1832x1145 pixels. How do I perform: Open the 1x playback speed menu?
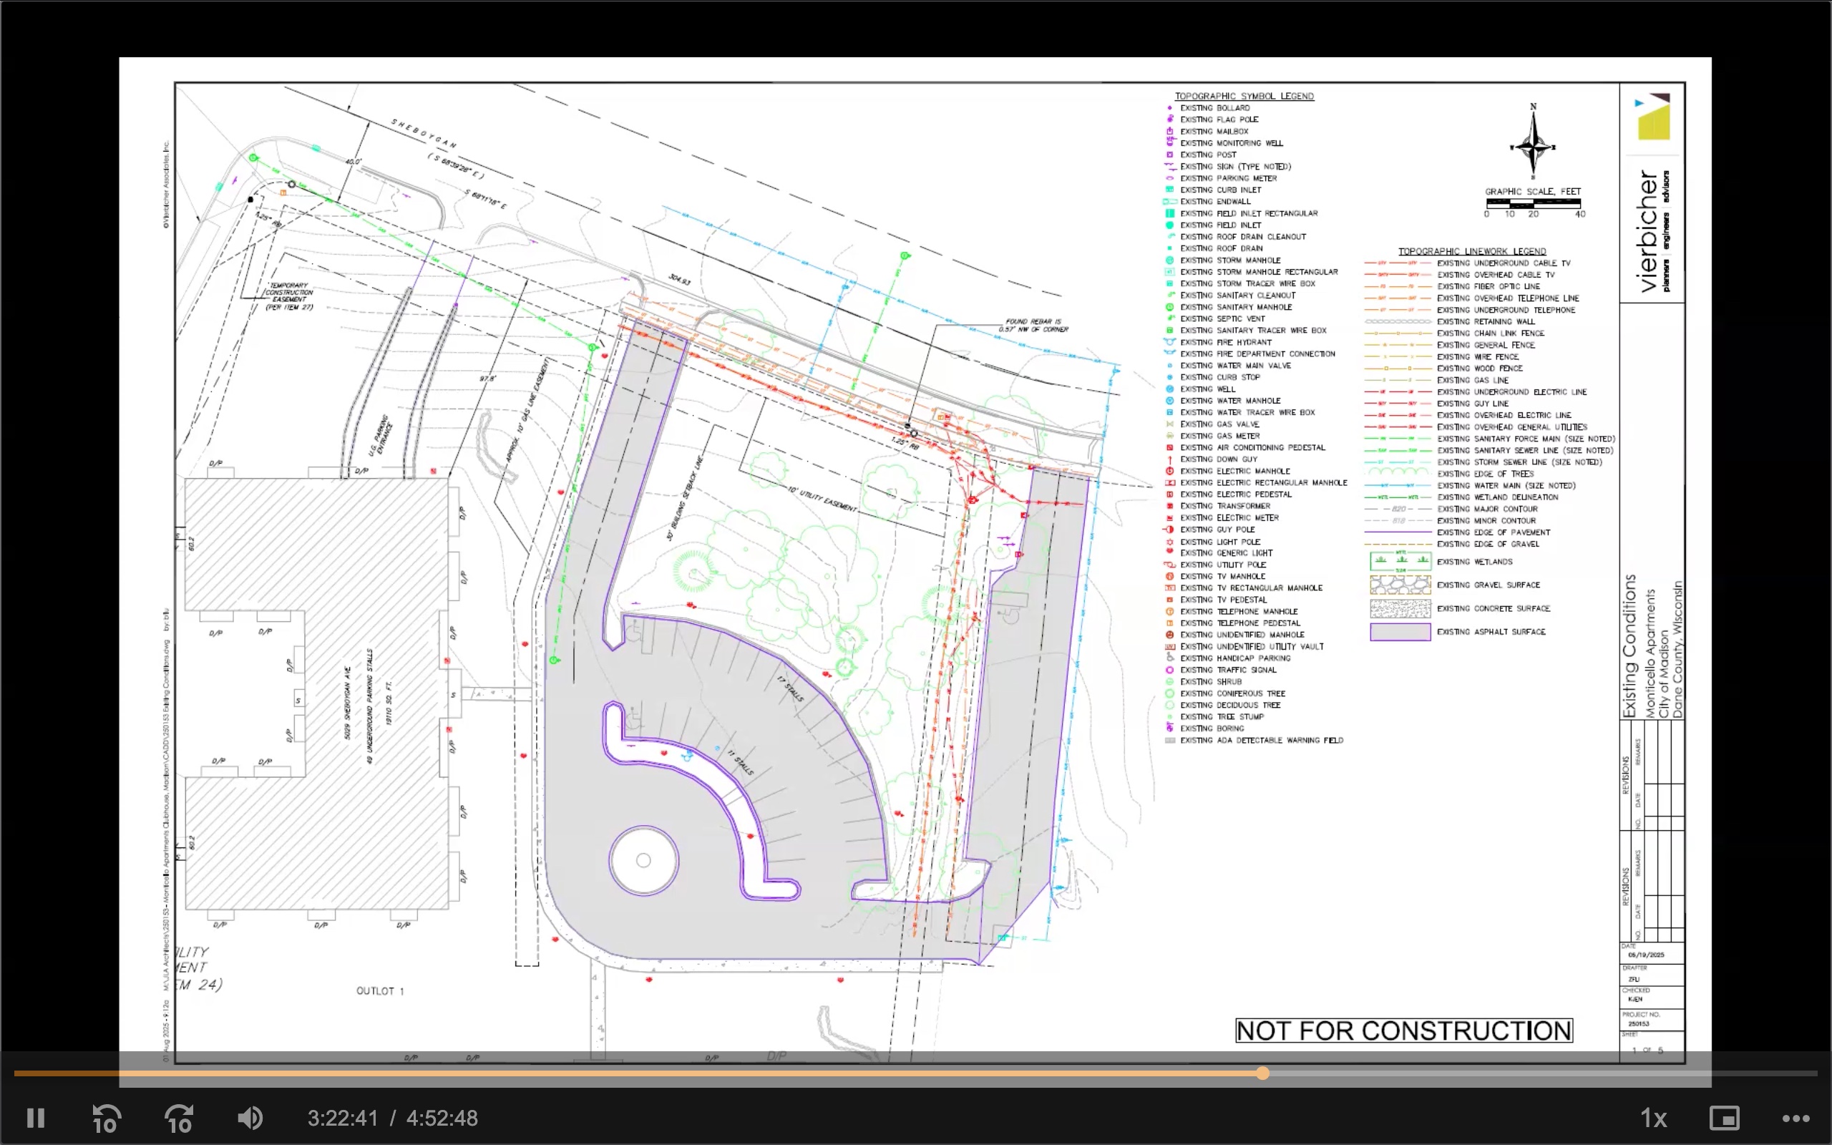point(1653,1118)
